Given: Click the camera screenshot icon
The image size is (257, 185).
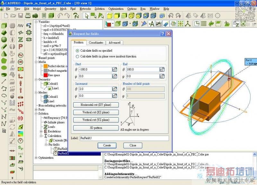Looking at the screenshot, I should click(x=35, y=16).
